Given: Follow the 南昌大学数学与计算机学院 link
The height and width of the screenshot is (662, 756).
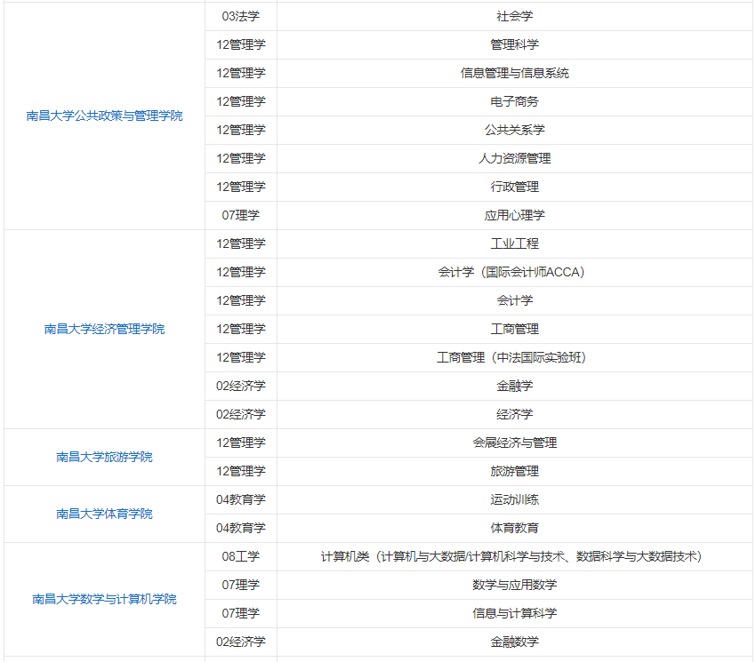Looking at the screenshot, I should (104, 599).
